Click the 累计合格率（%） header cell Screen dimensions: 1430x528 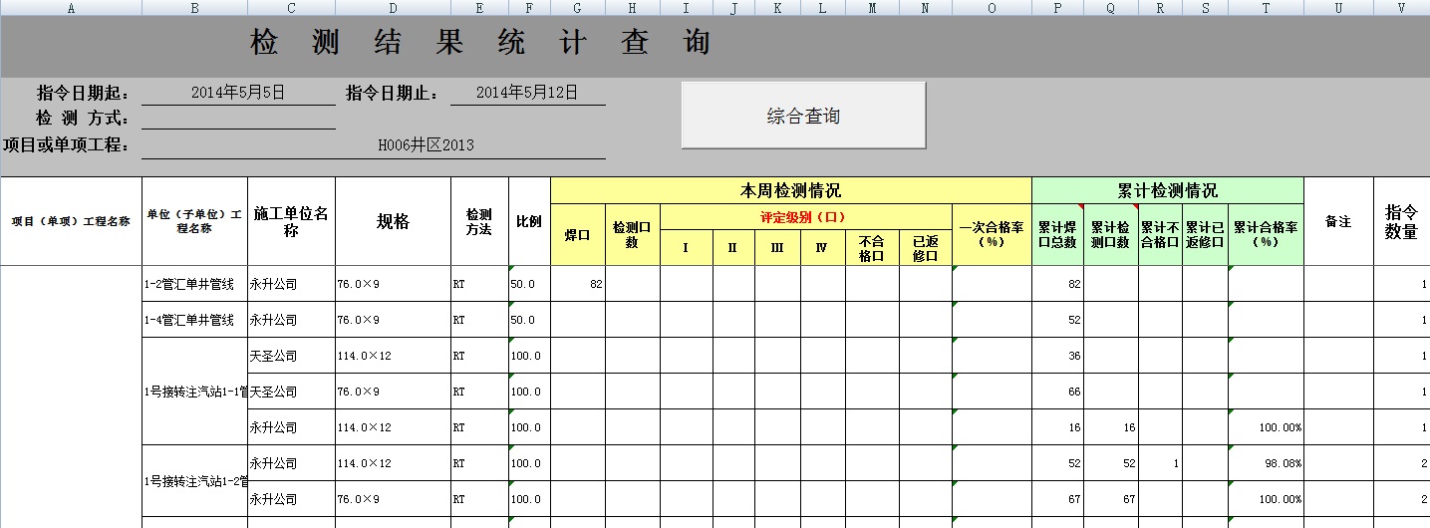coord(1266,234)
